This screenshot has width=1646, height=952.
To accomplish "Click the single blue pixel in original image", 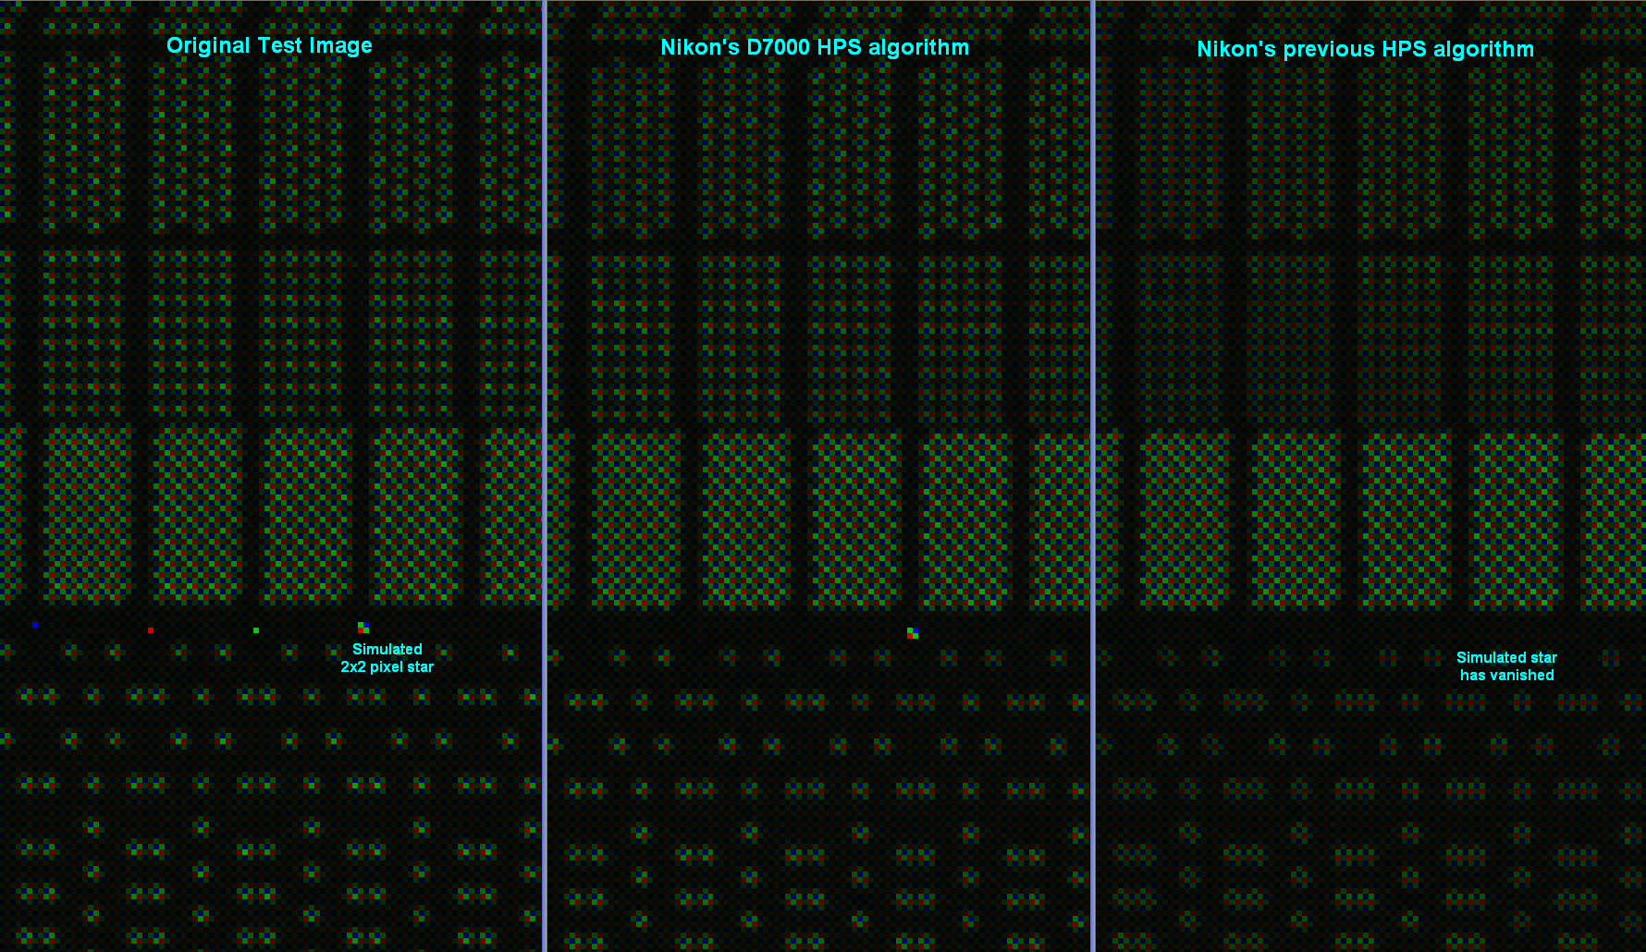I will pyautogui.click(x=35, y=626).
